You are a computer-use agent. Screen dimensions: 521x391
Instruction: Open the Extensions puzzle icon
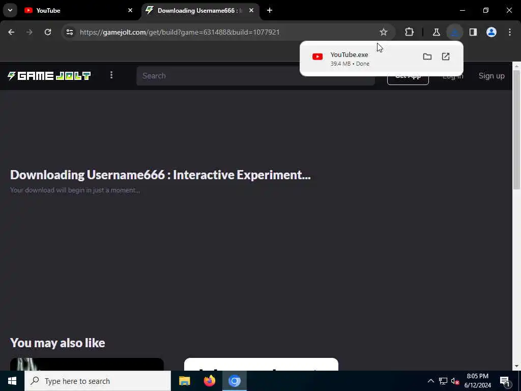click(x=410, y=32)
